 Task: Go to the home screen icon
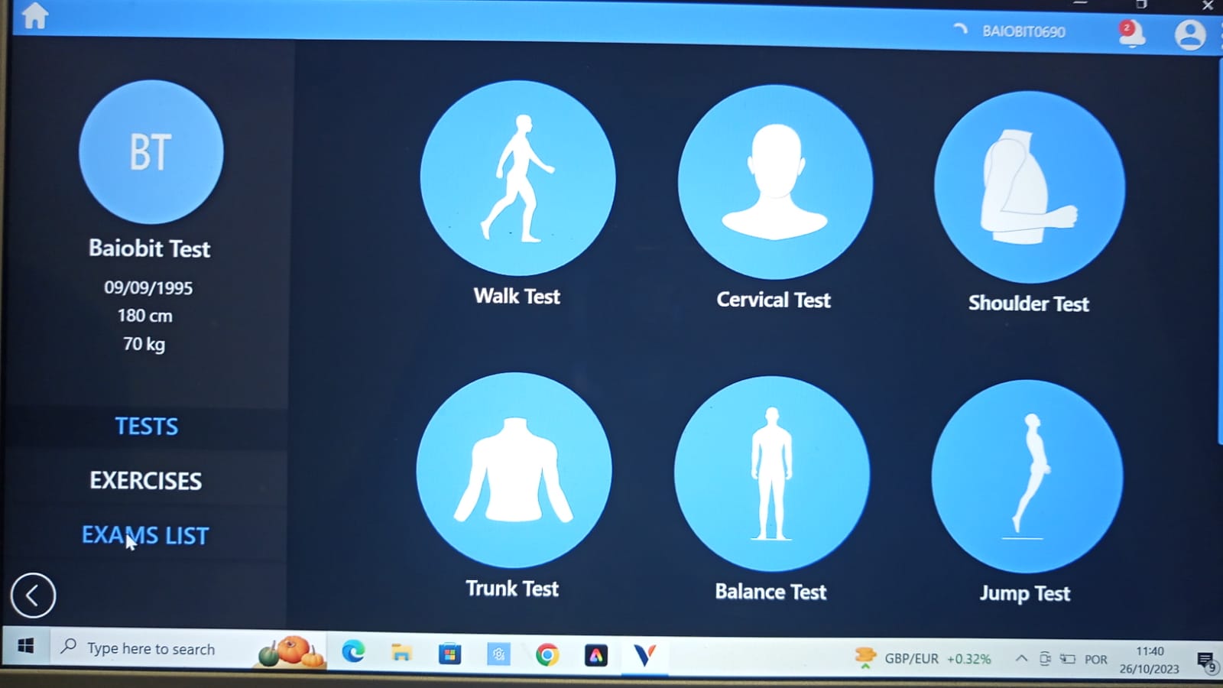(34, 16)
